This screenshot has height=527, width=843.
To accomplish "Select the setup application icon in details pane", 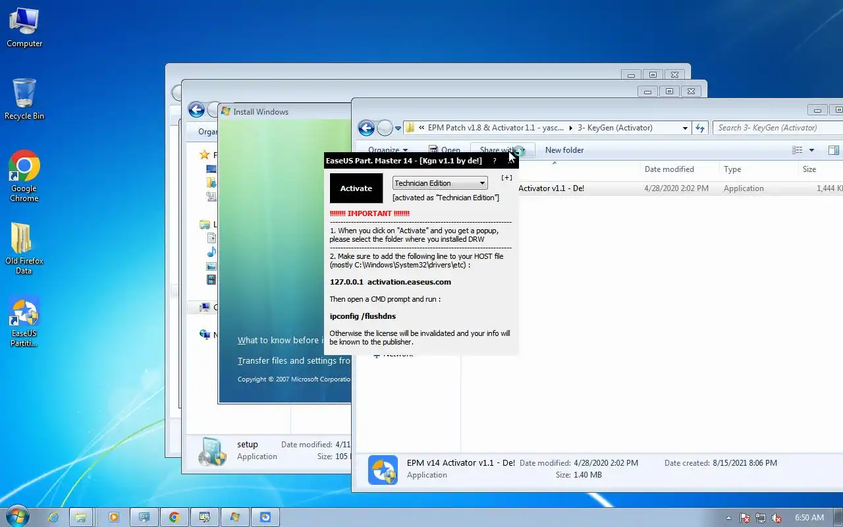I will 213,452.
